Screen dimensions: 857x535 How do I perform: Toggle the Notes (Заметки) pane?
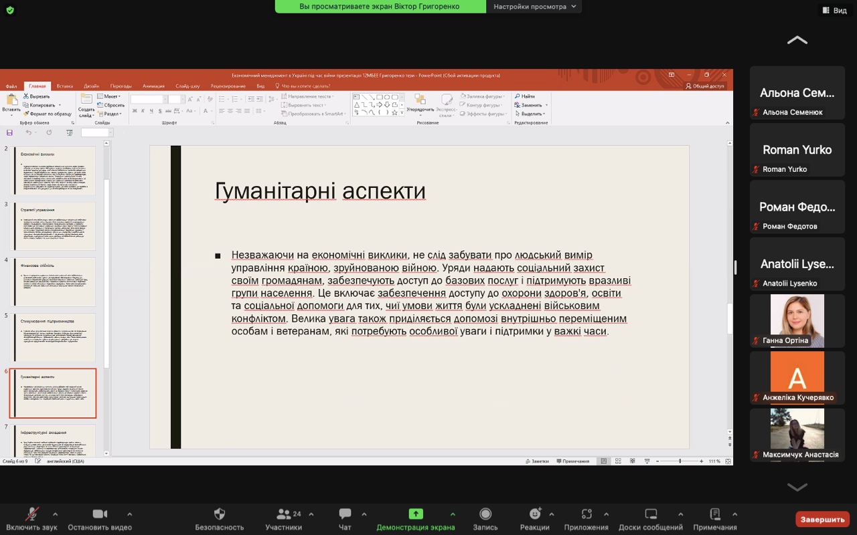pos(538,461)
